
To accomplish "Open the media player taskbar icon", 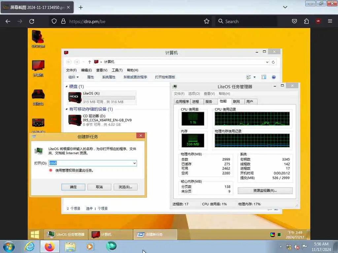I will [x=90, y=246].
